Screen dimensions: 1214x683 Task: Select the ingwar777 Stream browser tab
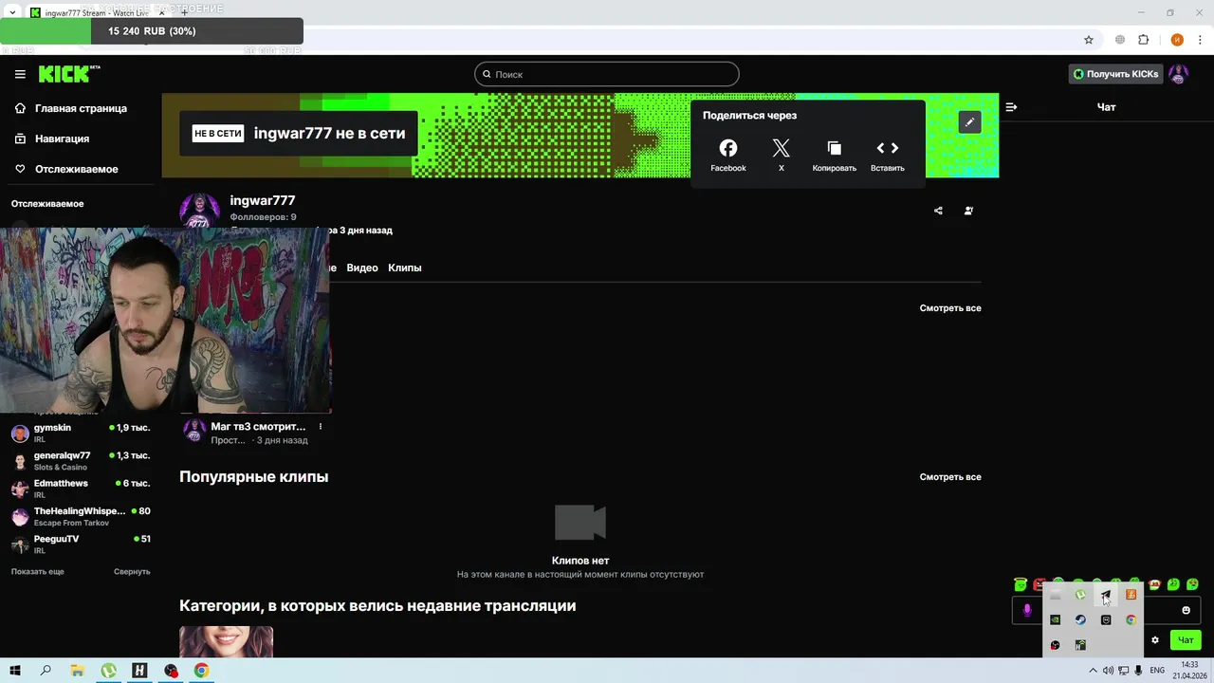tap(100, 12)
